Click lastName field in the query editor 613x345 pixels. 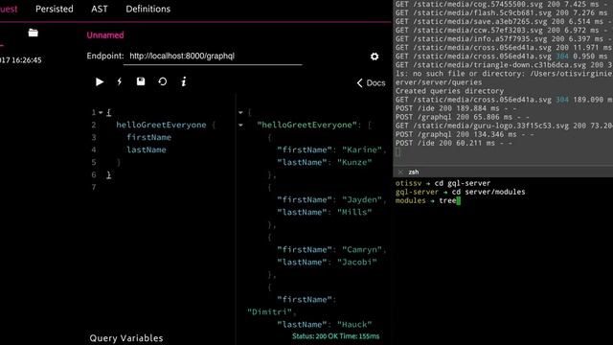point(147,149)
